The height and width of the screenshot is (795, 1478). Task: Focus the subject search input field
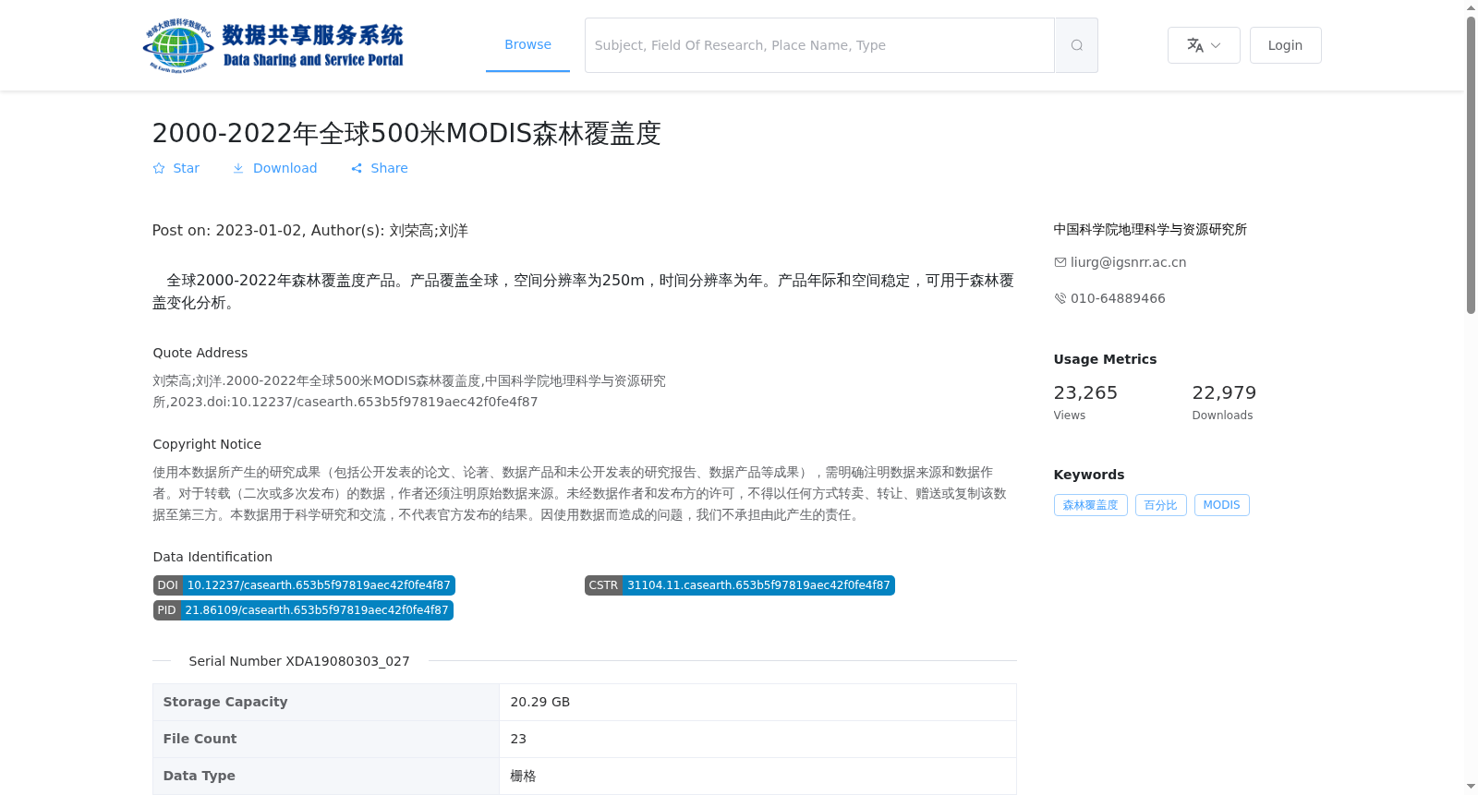(819, 45)
